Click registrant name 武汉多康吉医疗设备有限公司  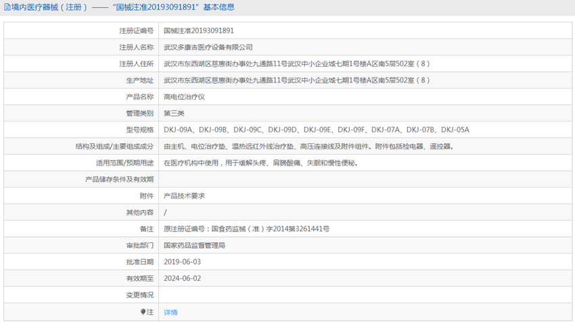[208, 47]
